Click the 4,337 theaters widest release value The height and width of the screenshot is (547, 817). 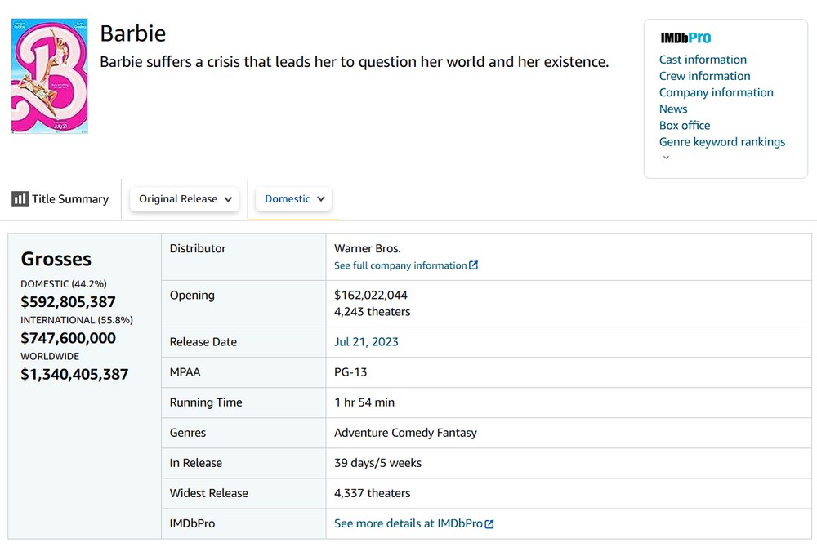tap(372, 493)
